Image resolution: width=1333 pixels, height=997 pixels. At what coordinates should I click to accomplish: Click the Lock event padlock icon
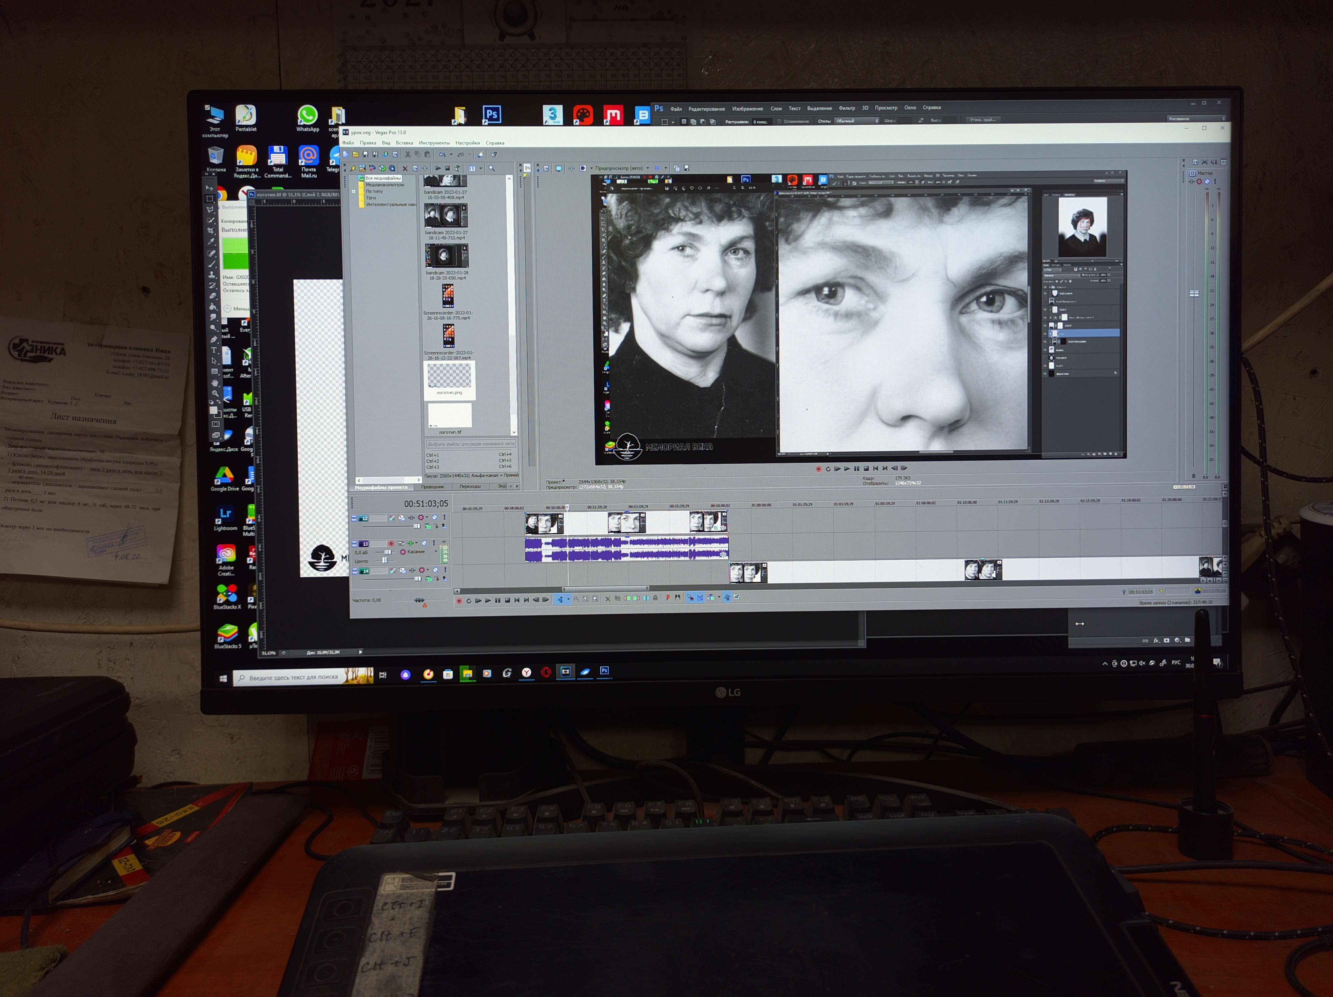[x=655, y=598]
